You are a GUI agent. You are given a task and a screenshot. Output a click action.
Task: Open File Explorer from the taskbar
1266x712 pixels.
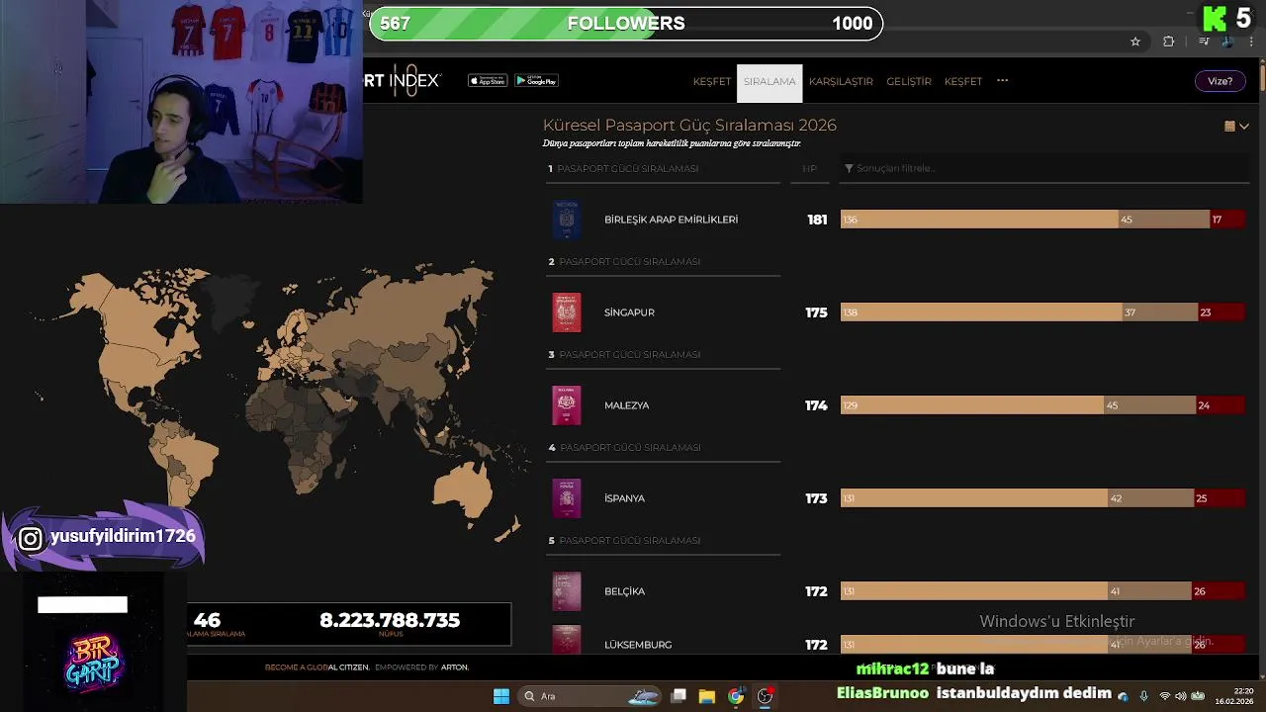pos(707,696)
